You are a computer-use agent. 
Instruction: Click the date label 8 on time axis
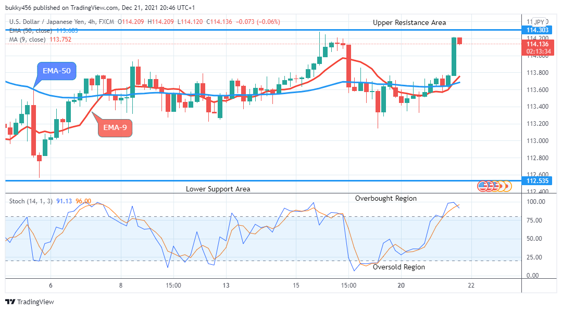pyautogui.click(x=121, y=285)
